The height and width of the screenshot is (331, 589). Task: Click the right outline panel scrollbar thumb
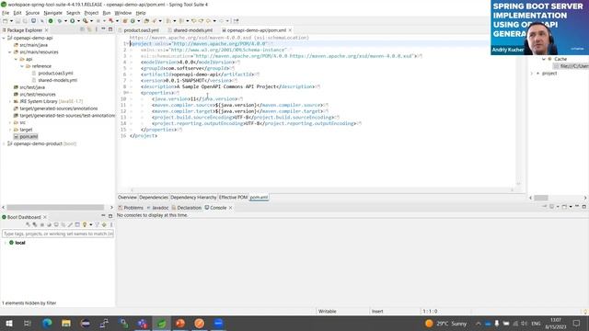pyautogui.click(x=541, y=198)
